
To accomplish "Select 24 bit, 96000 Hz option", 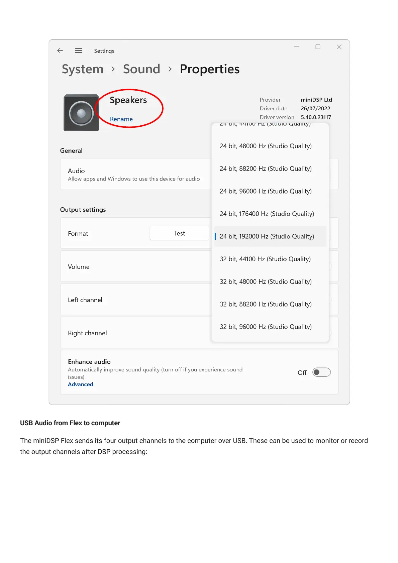I will (266, 191).
